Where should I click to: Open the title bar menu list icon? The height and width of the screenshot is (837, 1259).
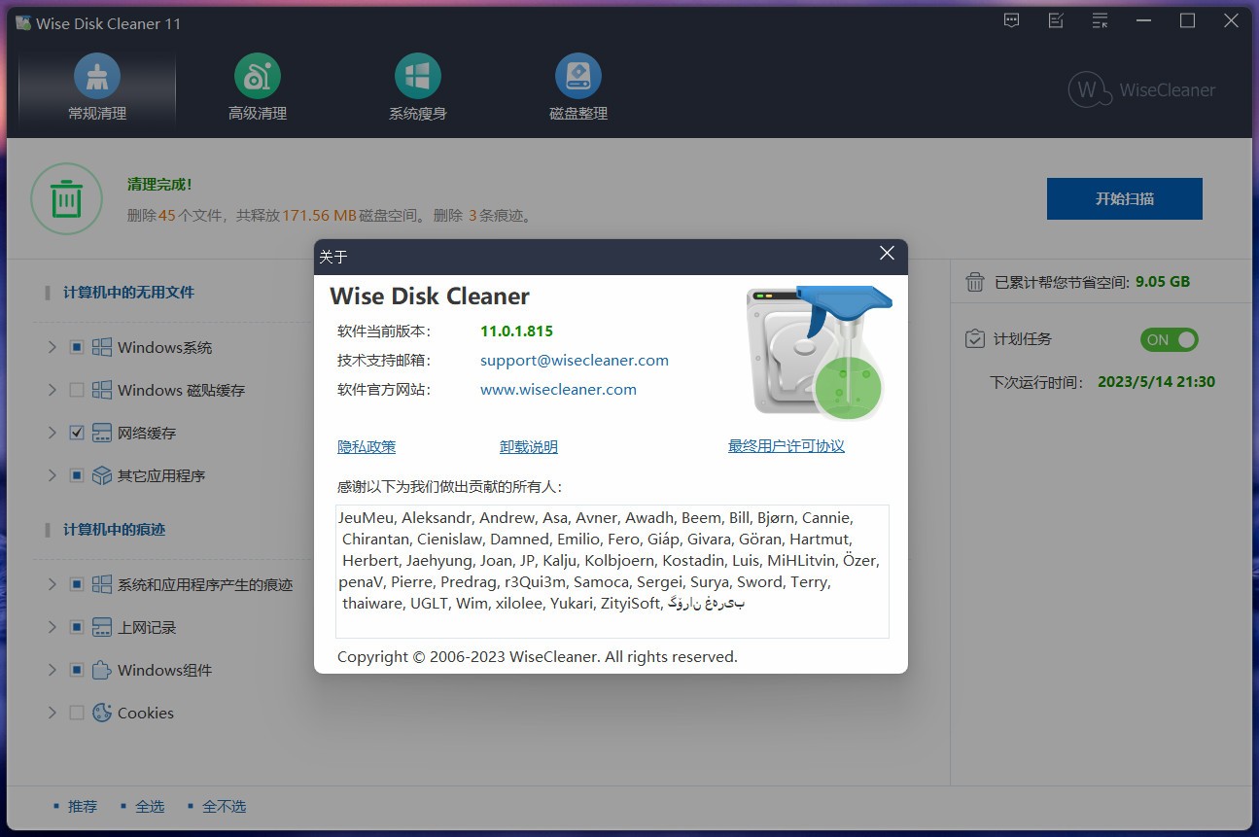[x=1100, y=20]
